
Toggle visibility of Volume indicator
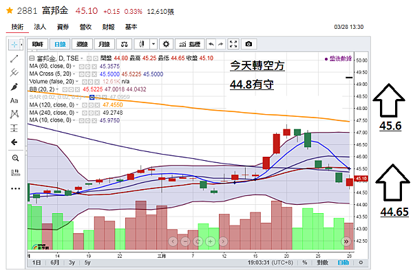pos(85,82)
